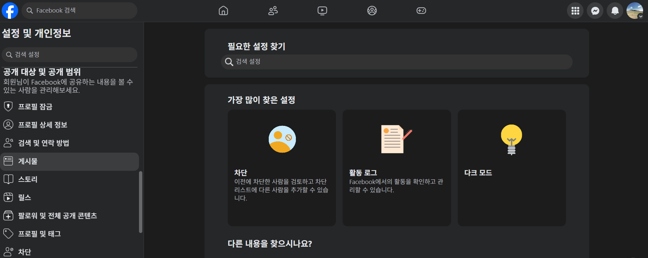Image resolution: width=648 pixels, height=258 pixels.
Task: Select 프로필 상세 정보 menu item
Action: [x=69, y=125]
